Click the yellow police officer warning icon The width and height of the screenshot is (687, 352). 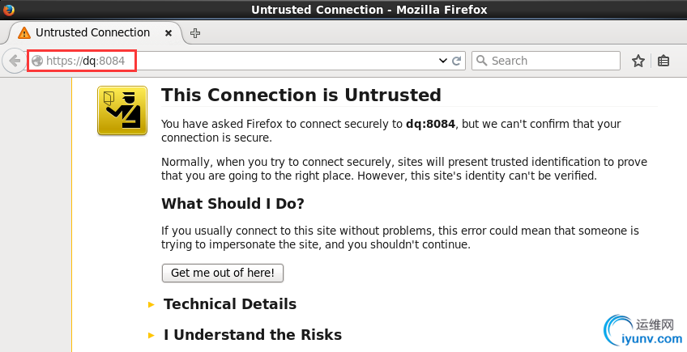[122, 111]
